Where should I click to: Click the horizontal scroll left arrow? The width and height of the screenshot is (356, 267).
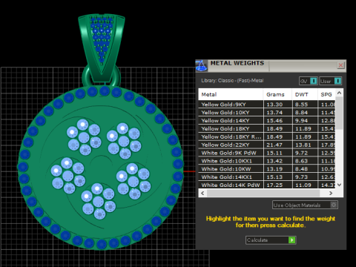[x=202, y=193]
